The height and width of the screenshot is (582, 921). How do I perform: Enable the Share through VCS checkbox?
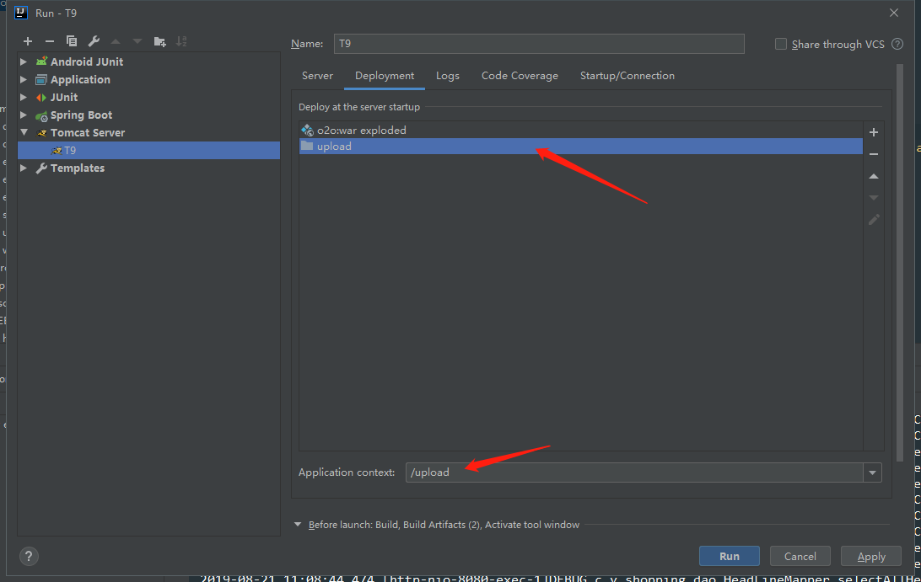click(x=781, y=44)
